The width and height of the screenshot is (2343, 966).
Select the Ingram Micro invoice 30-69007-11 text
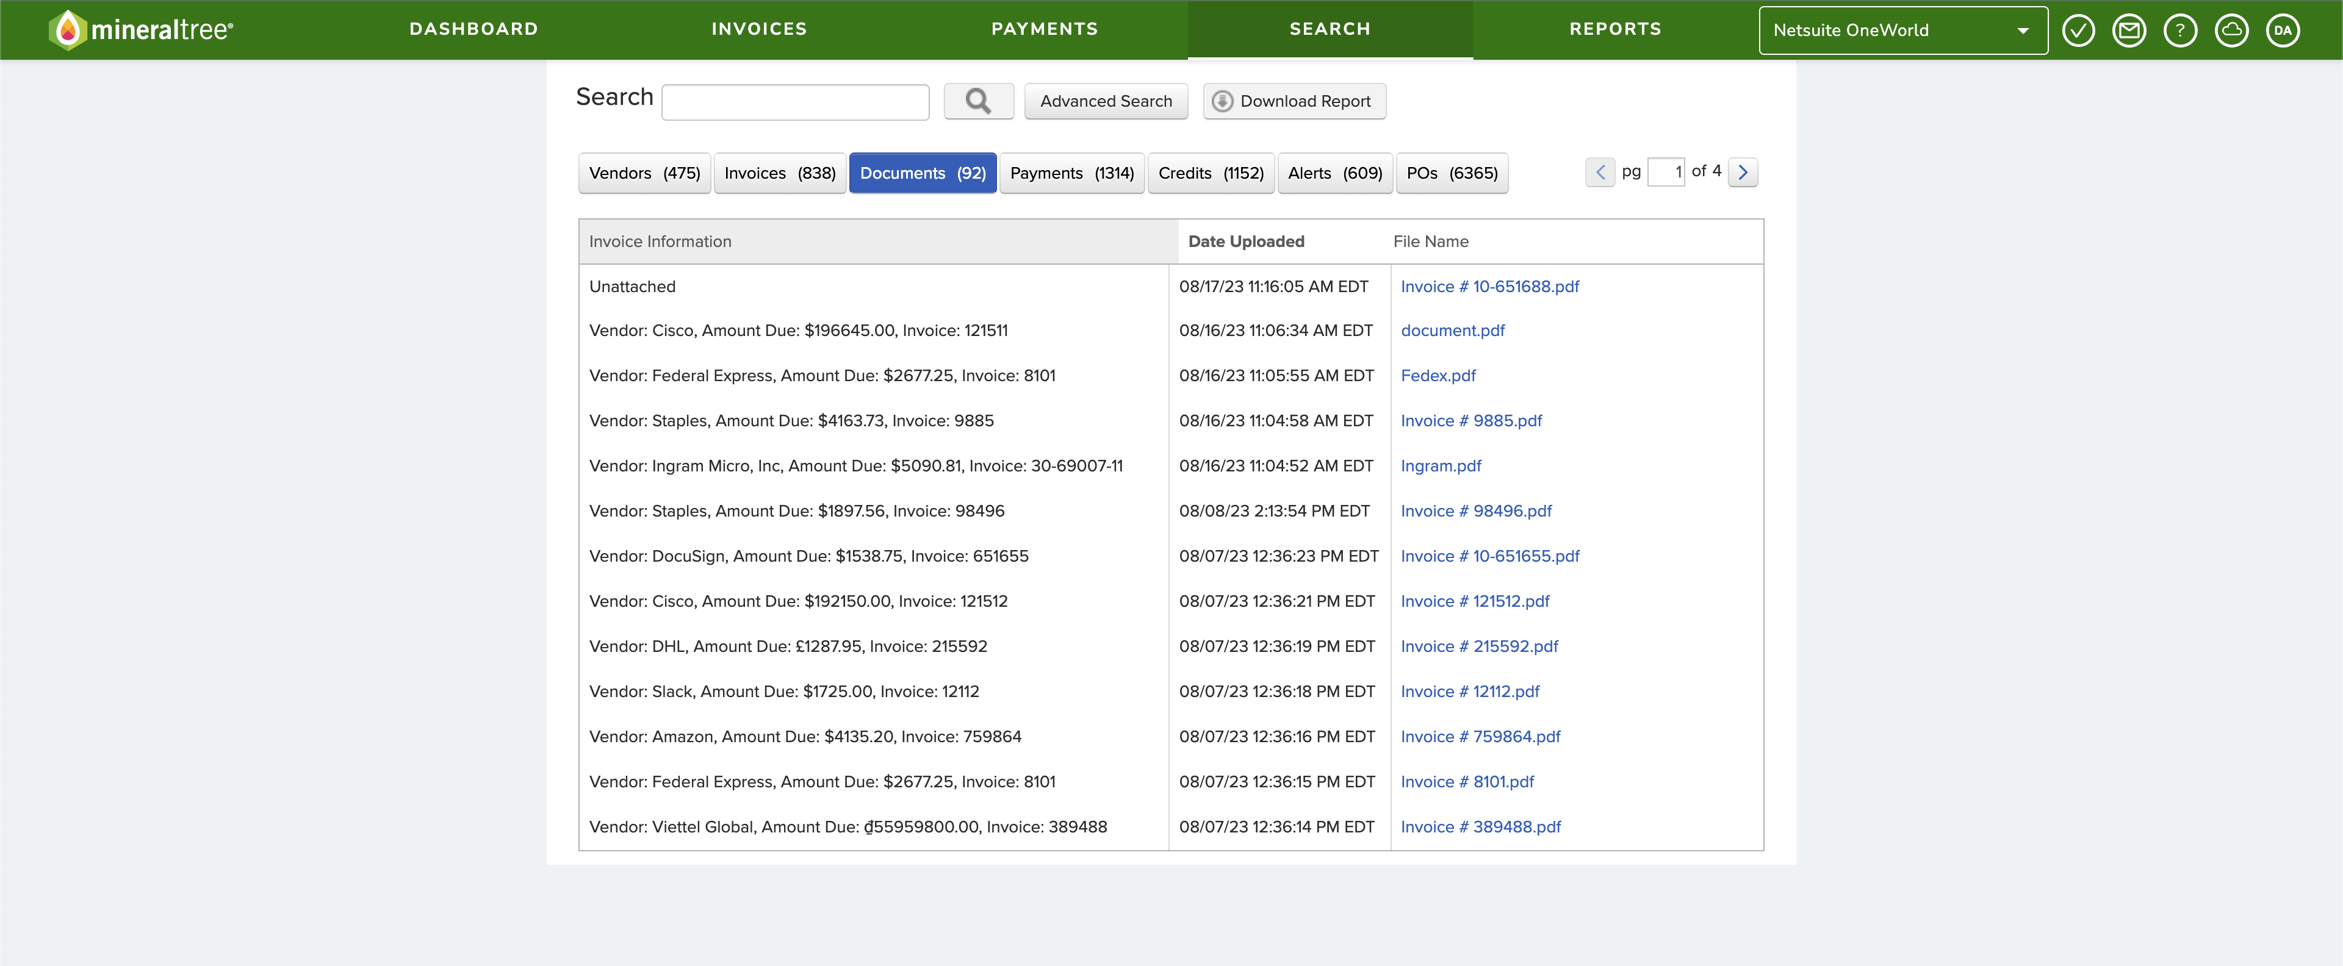tap(856, 466)
